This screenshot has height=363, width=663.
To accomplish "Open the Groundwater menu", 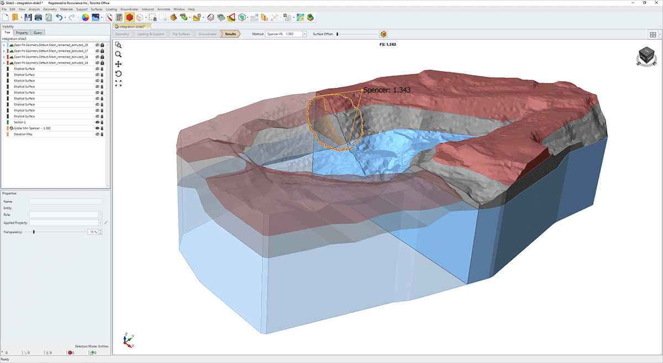I will pyautogui.click(x=130, y=9).
